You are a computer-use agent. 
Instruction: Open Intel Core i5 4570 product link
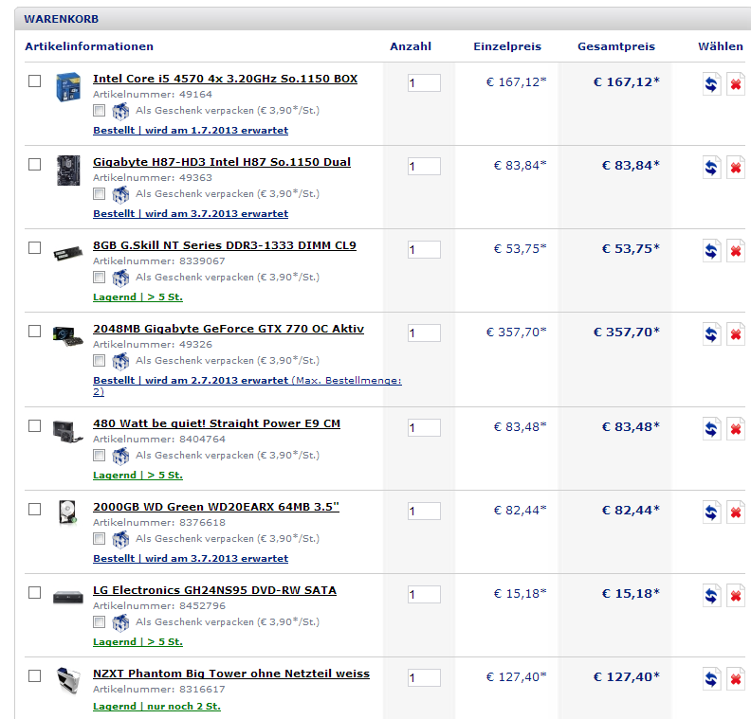225,79
